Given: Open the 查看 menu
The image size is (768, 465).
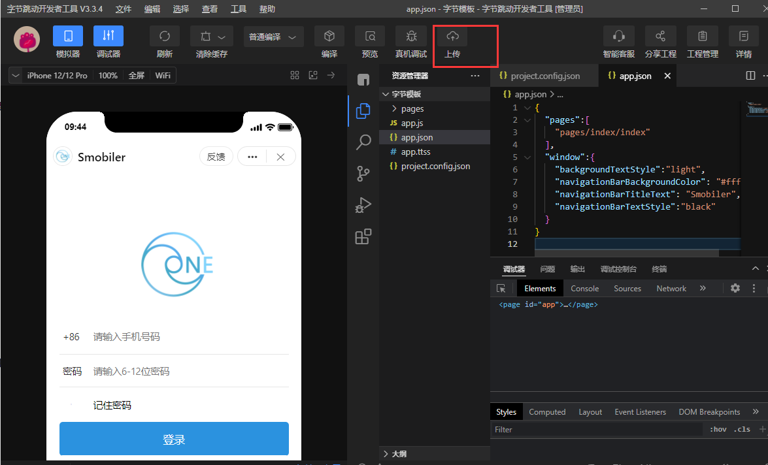Looking at the screenshot, I should coord(210,8).
